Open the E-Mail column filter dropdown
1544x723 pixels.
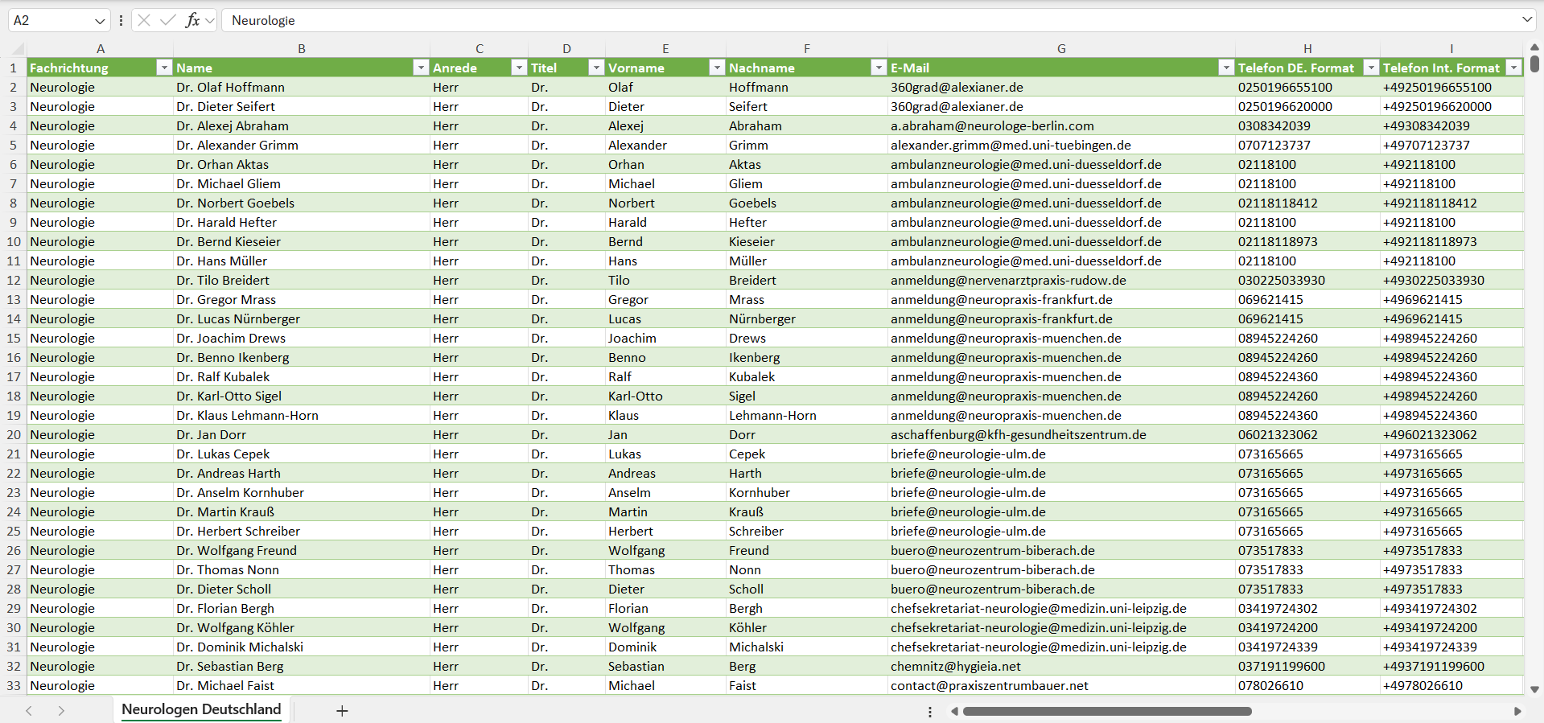(1226, 68)
